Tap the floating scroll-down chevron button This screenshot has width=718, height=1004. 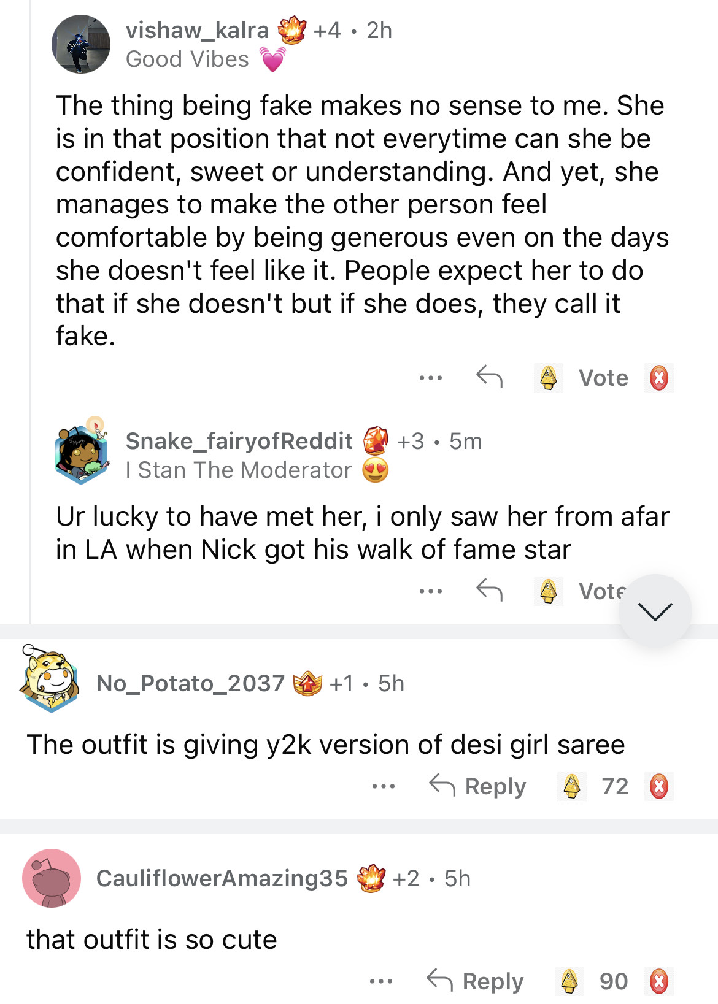pos(655,611)
